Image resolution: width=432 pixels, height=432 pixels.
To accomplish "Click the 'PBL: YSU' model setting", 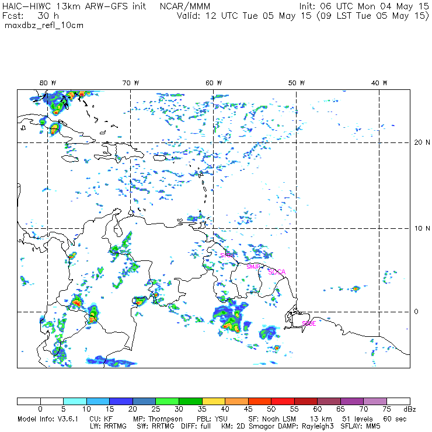I will coord(212,419).
